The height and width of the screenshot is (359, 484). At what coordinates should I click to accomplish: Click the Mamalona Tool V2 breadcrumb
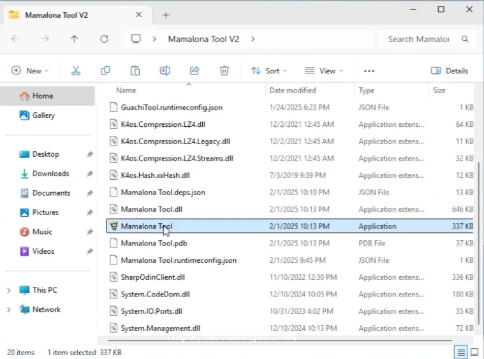pos(203,39)
